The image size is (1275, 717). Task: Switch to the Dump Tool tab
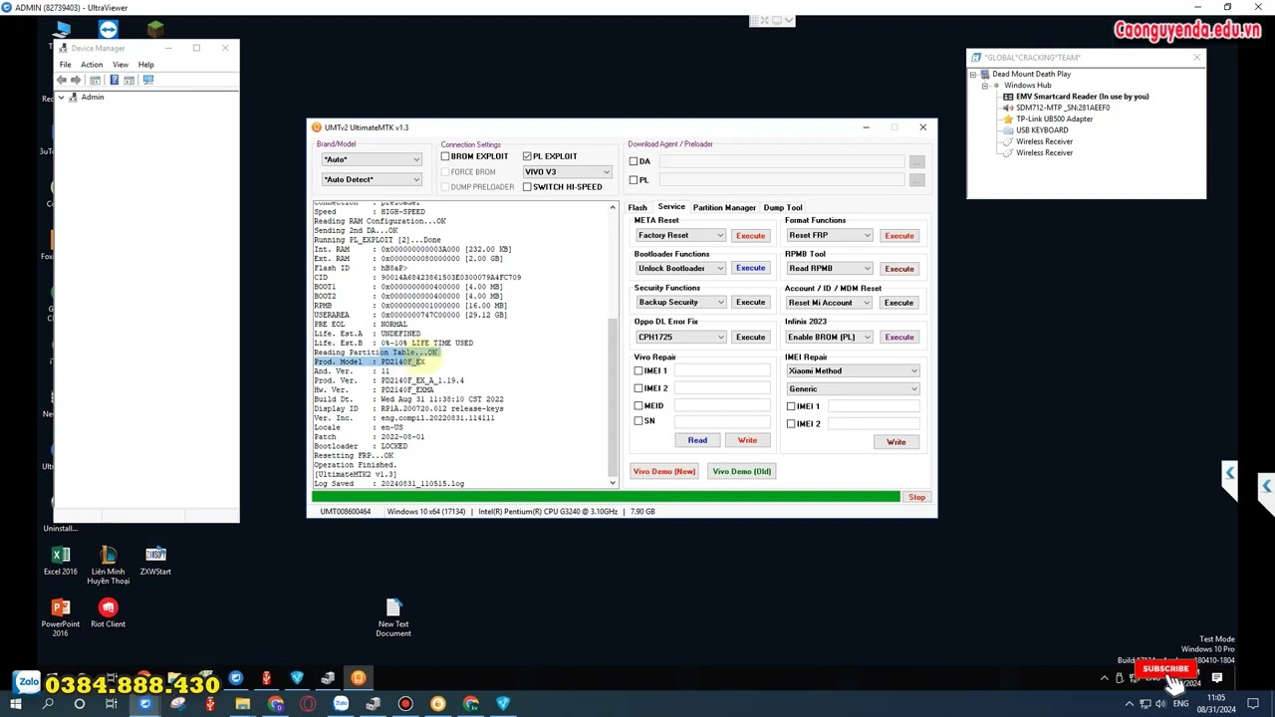(783, 207)
